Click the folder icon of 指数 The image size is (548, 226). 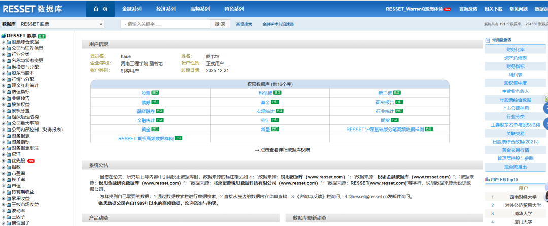click(x=9, y=167)
